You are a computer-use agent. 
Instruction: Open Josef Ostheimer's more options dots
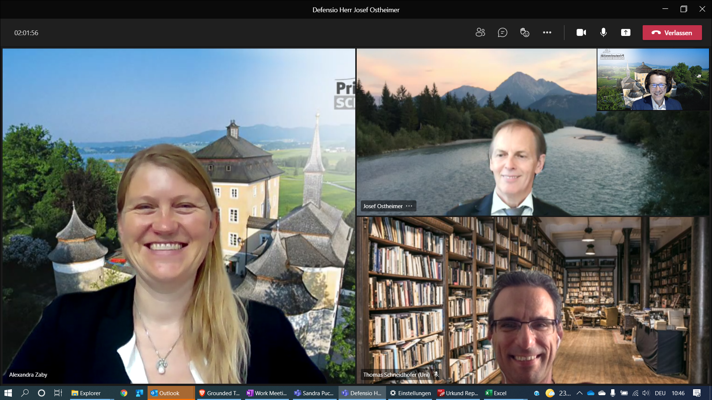(409, 206)
